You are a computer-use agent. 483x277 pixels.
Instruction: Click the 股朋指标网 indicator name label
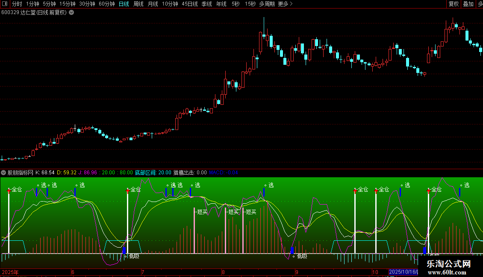20,173
